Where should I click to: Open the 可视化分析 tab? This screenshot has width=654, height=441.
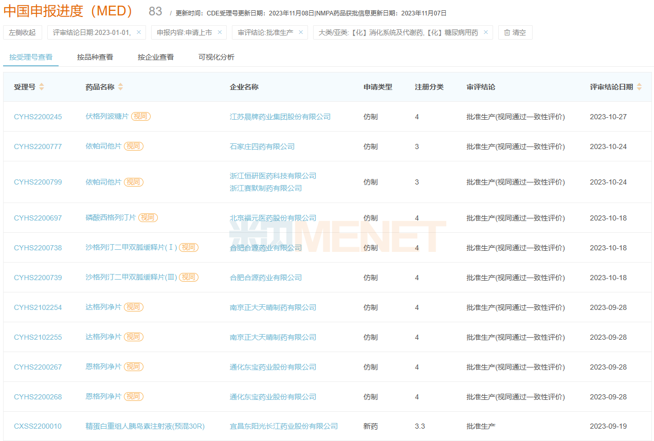pyautogui.click(x=216, y=57)
